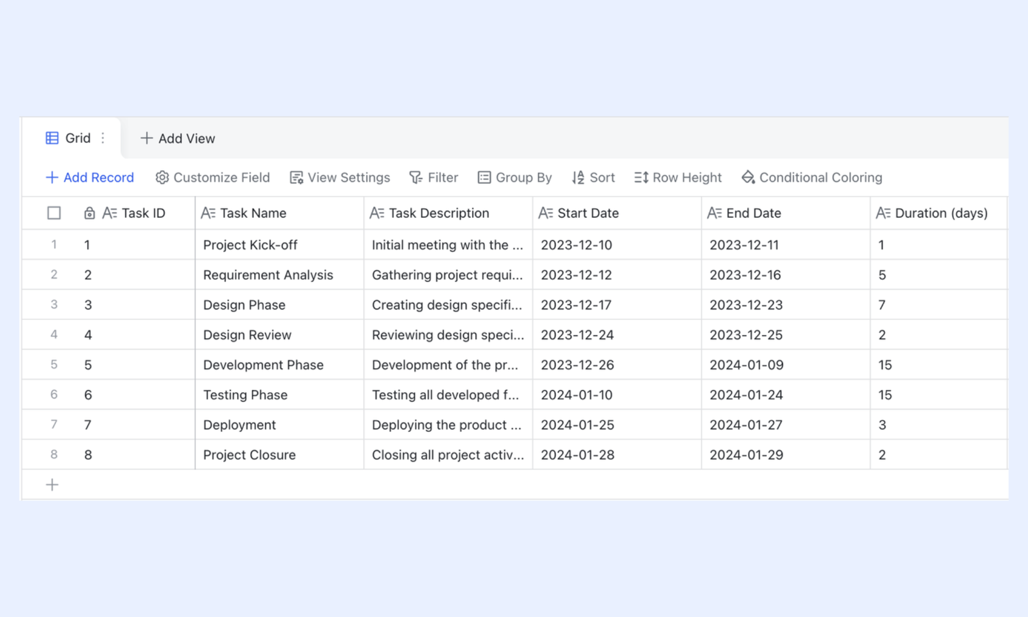Click the 'Creating design specifi...' description
Viewport: 1028px width, 617px height.
tap(448, 305)
